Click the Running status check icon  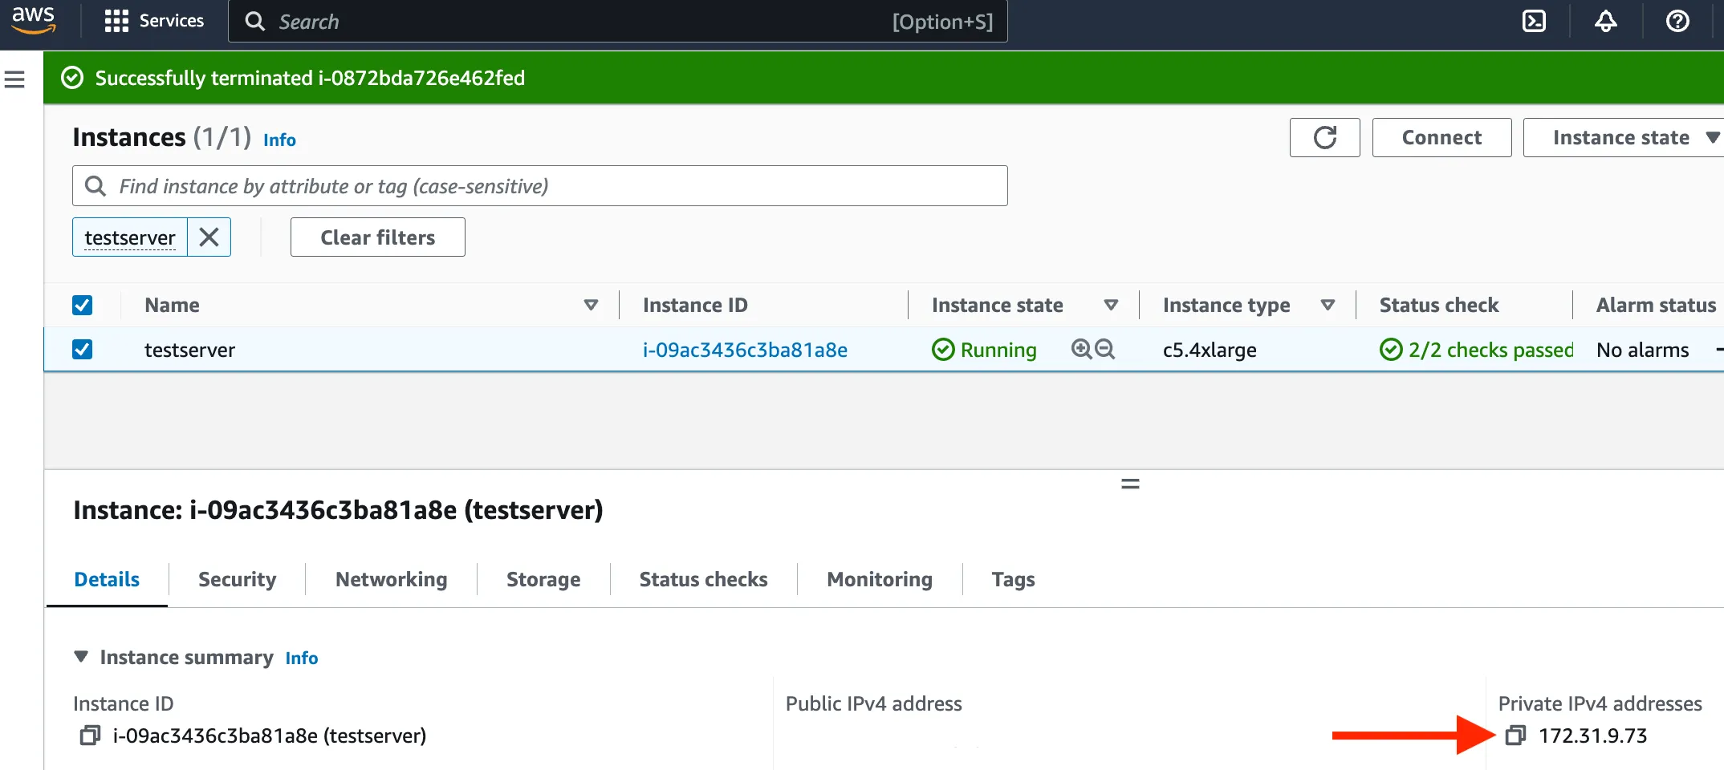pos(943,350)
